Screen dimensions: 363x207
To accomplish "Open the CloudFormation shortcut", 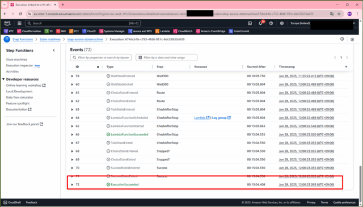I will click(29, 31).
